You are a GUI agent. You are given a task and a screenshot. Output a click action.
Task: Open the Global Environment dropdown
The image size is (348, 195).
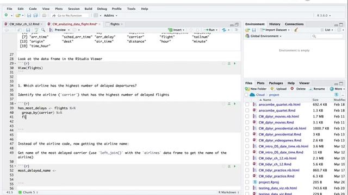(263, 36)
